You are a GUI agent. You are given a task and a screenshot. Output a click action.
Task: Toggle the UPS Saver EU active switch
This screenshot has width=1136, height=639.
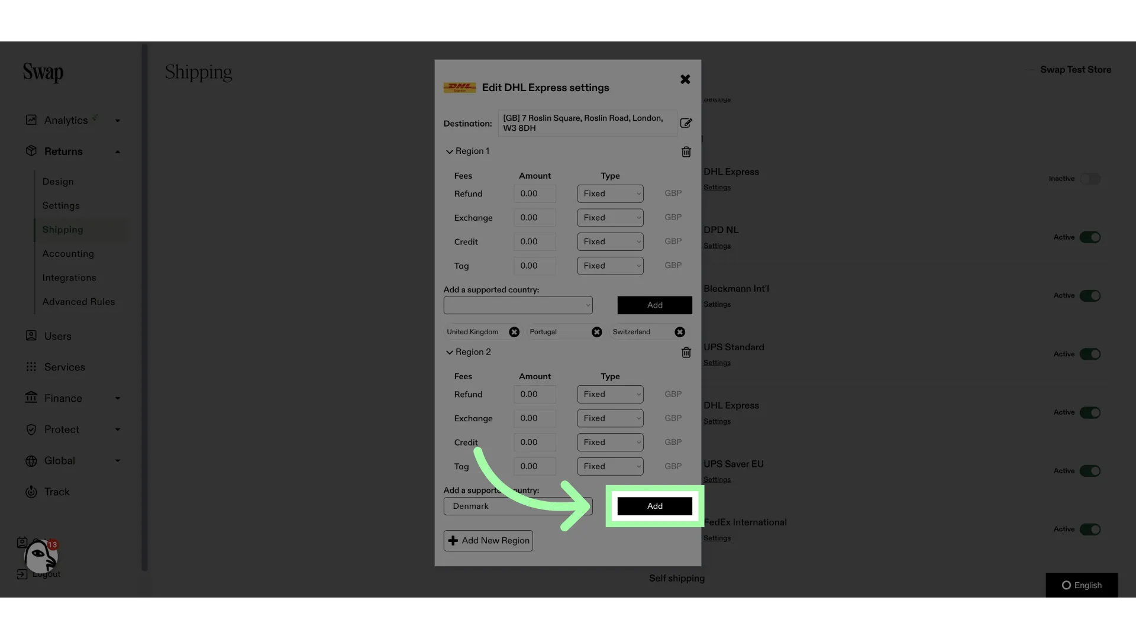(1090, 471)
